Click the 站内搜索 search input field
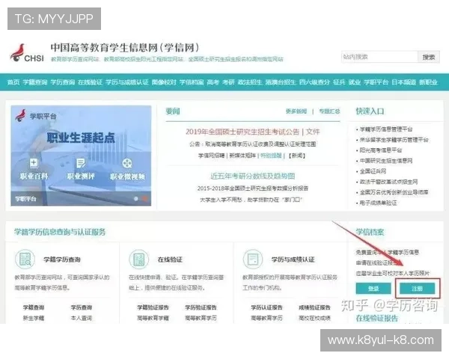 point(379,57)
